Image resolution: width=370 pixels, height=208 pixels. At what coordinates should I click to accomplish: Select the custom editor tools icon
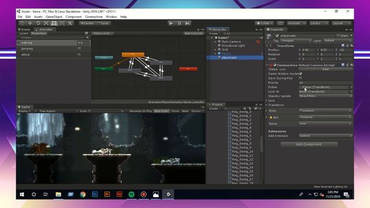click(x=70, y=23)
